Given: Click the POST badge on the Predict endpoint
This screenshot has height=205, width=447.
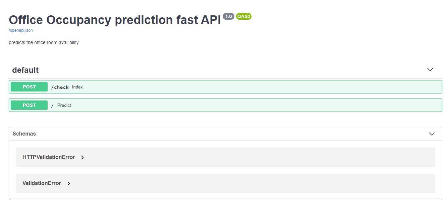Looking at the screenshot, I should click(29, 105).
